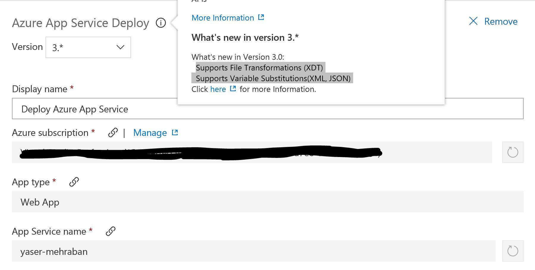Click the link icon beside Azure subscription
535x270 pixels.
[113, 133]
